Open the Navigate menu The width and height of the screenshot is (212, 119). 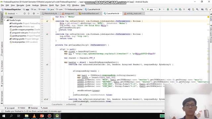tap(20, 5)
